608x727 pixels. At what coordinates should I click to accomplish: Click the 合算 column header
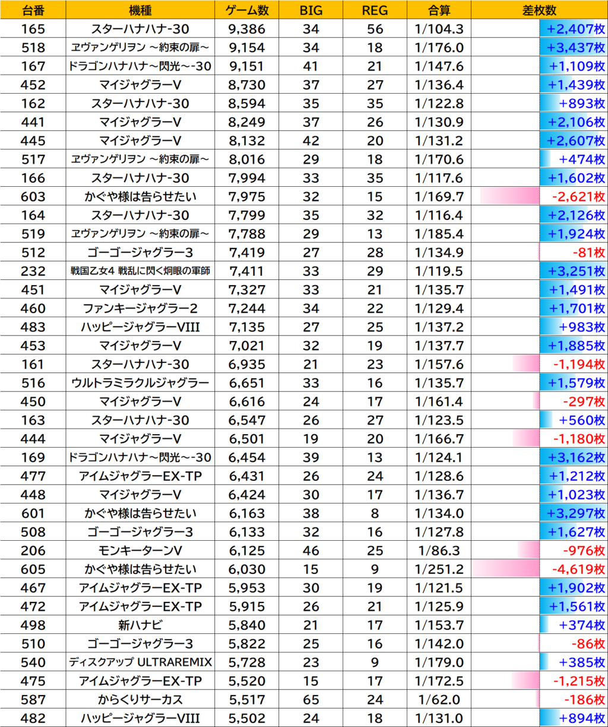[x=439, y=10]
